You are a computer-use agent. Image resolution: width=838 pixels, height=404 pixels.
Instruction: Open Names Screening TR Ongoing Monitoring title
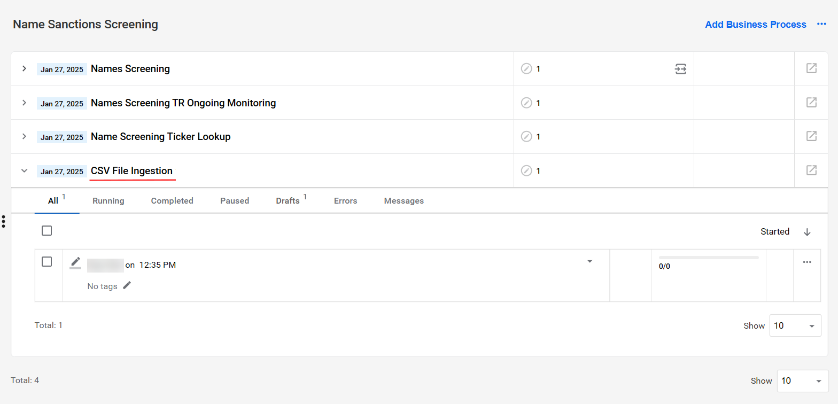pos(183,103)
